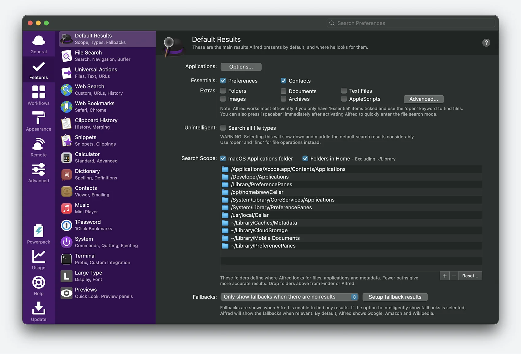Toggle Folders in Home checkbox
Viewport: 521px width, 354px height.
pos(305,158)
